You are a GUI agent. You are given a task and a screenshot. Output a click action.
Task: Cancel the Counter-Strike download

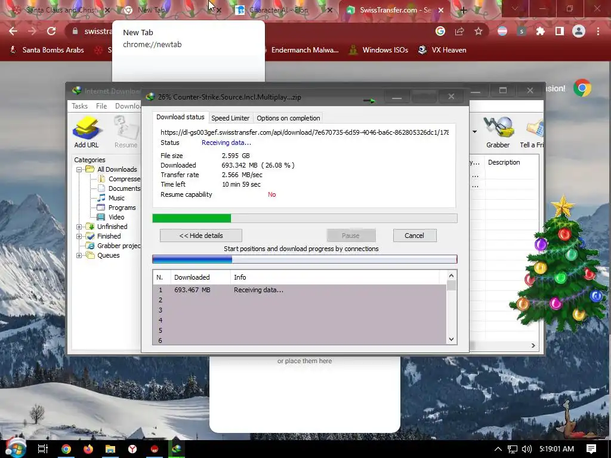click(414, 236)
